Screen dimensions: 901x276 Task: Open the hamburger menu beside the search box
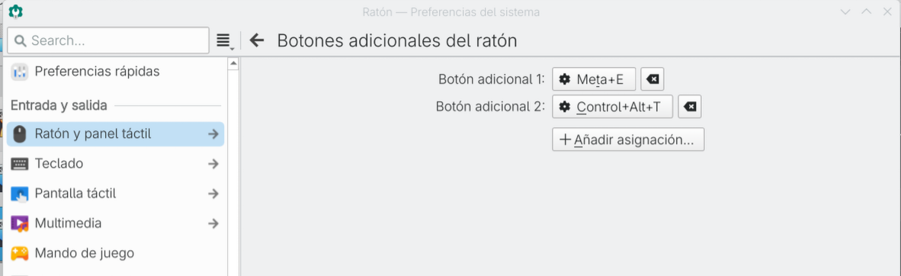point(223,41)
